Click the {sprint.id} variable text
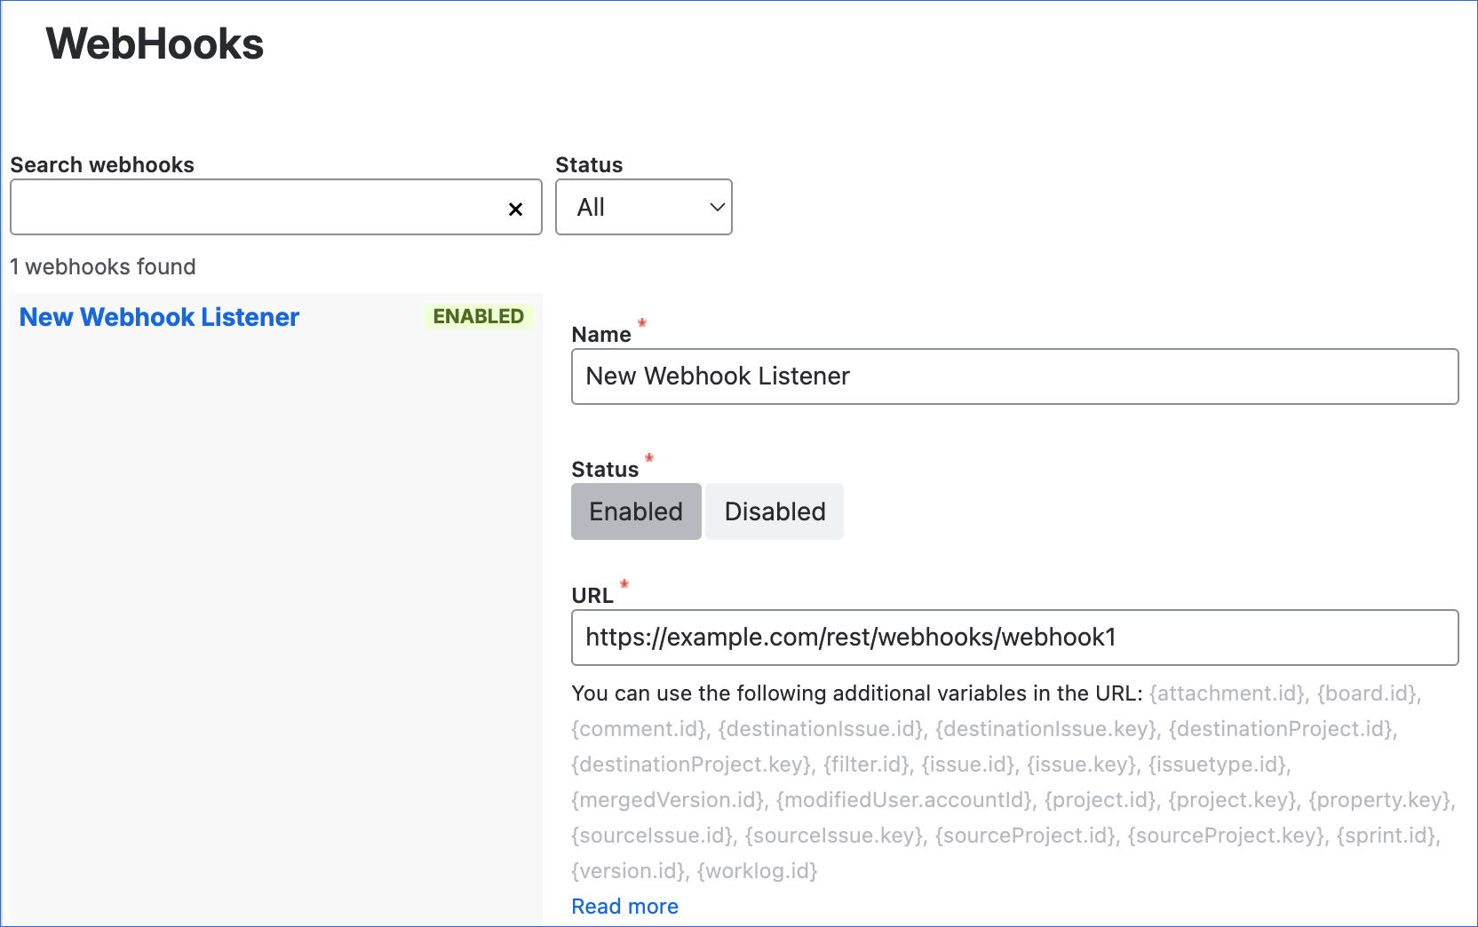This screenshot has height=927, width=1478. (x=1386, y=836)
